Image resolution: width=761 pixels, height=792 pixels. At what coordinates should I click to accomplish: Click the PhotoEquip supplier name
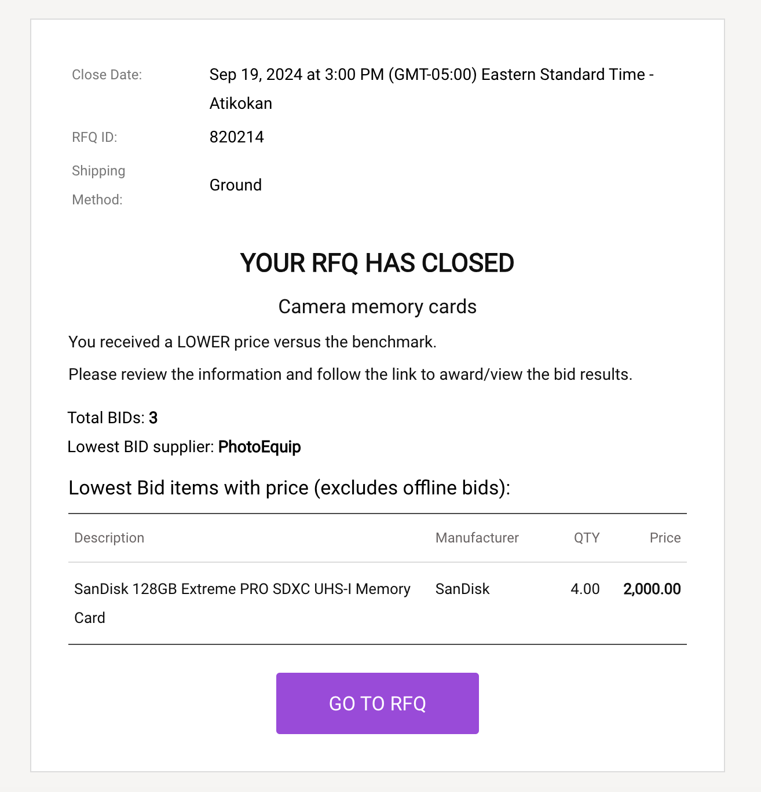259,447
